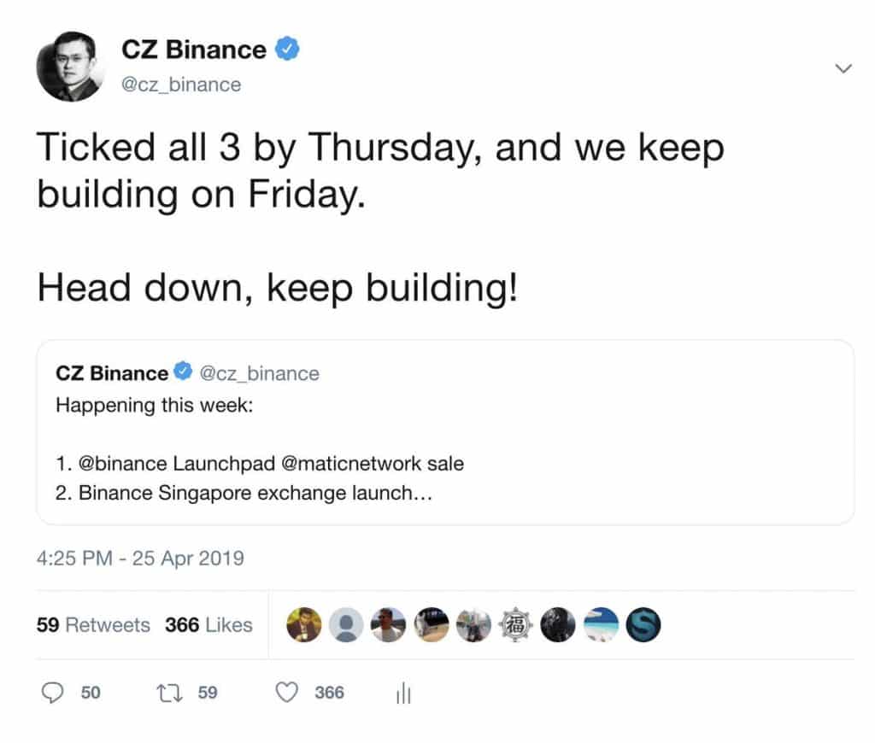This screenshot has width=875, height=743.
Task: View the 59 Retweets list
Action: [x=93, y=624]
